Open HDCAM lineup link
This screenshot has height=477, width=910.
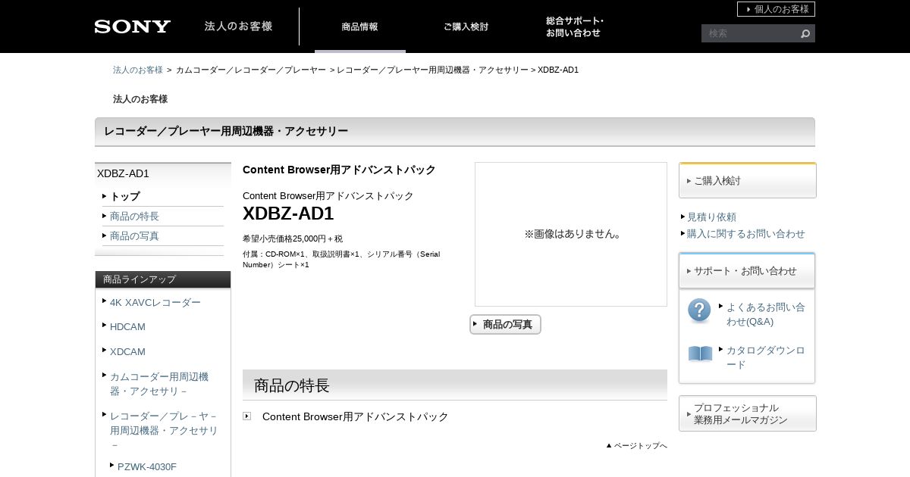(127, 326)
